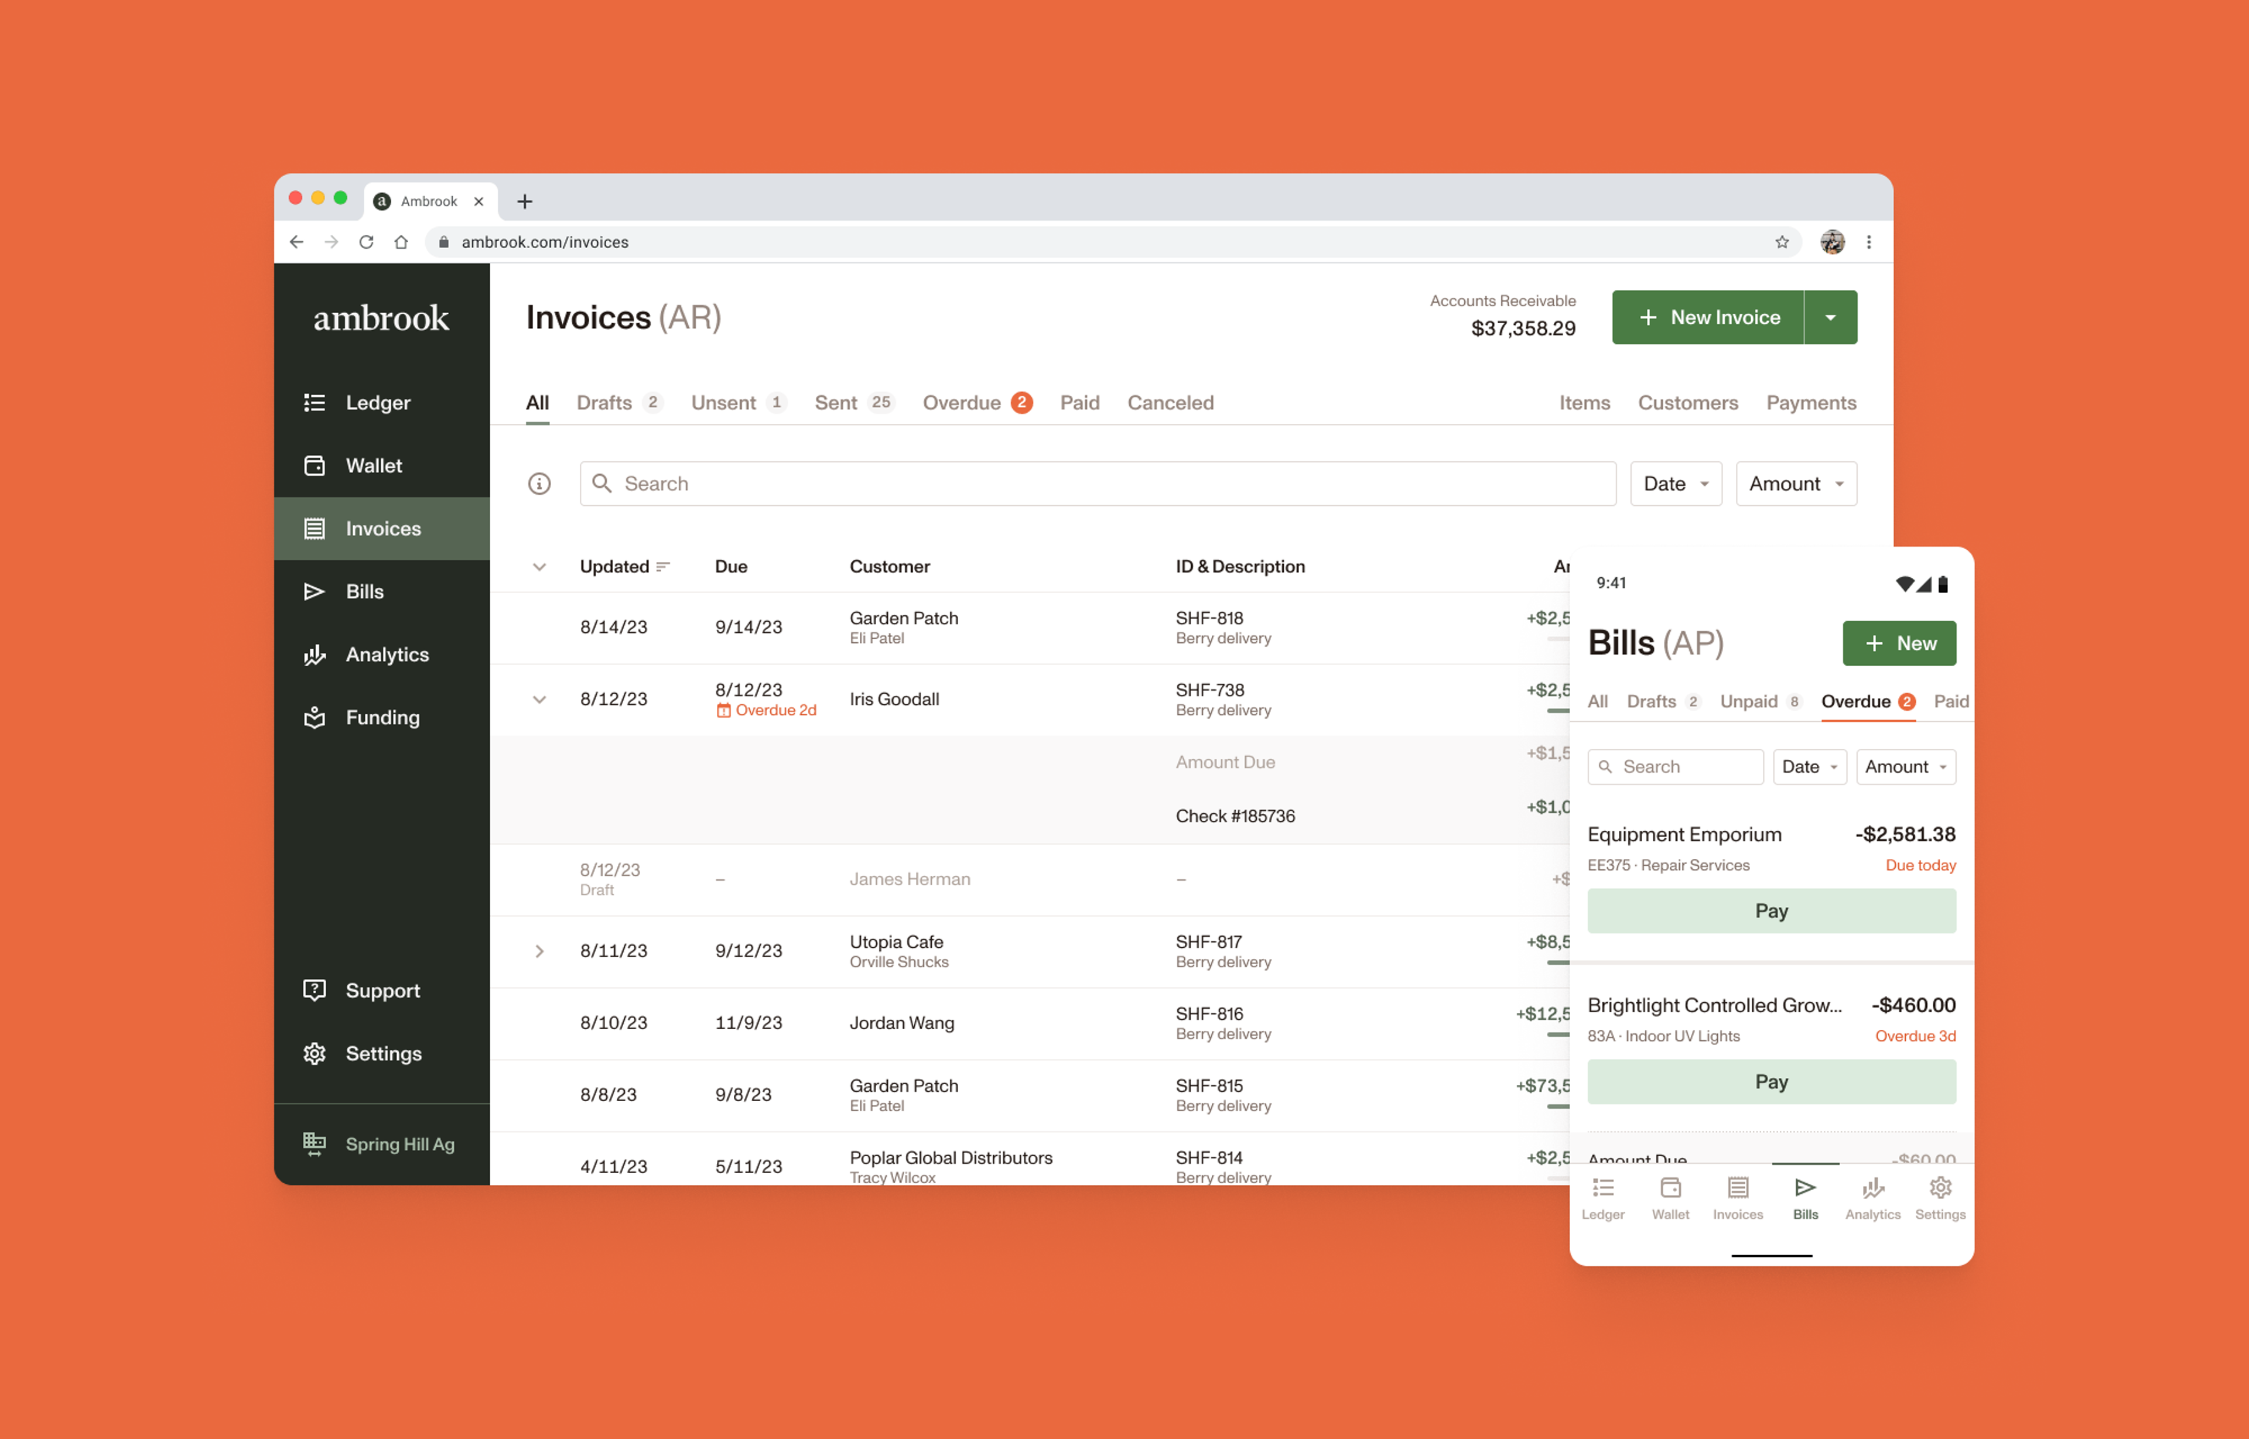Image resolution: width=2249 pixels, height=1439 pixels.
Task: Open the New Invoice dropdown arrow
Action: (x=1830, y=318)
